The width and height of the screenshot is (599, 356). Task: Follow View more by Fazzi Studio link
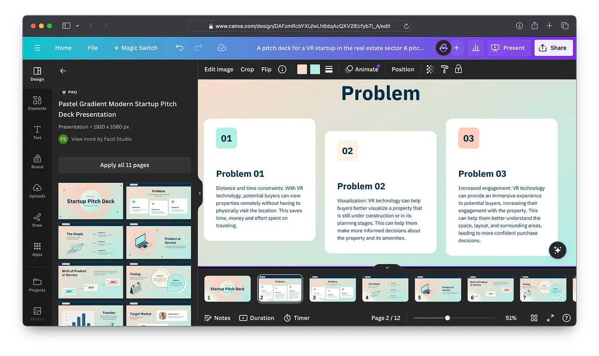(x=101, y=139)
